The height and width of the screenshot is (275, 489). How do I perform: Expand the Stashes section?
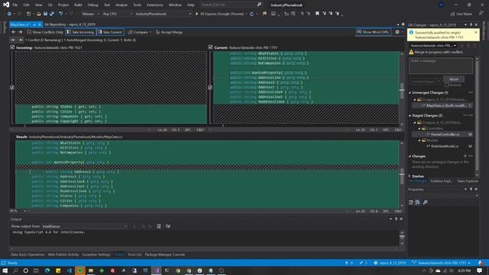(410, 176)
